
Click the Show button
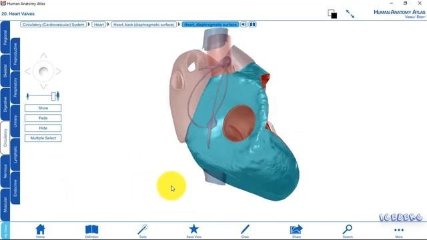click(x=43, y=108)
